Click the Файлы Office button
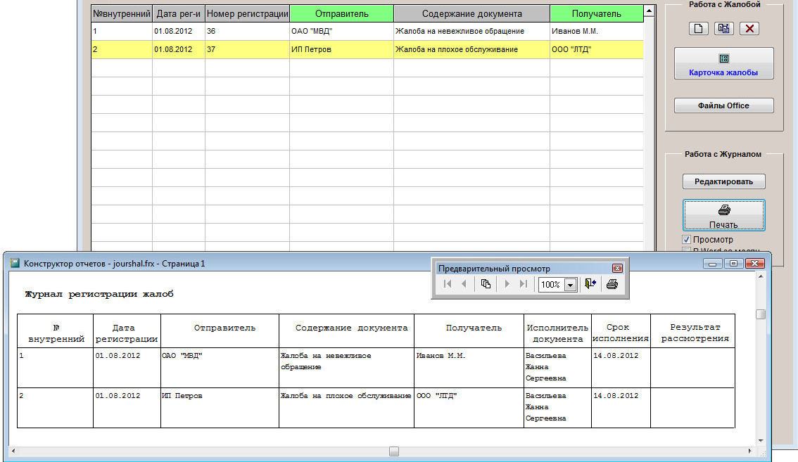The width and height of the screenshot is (798, 462). (x=723, y=105)
